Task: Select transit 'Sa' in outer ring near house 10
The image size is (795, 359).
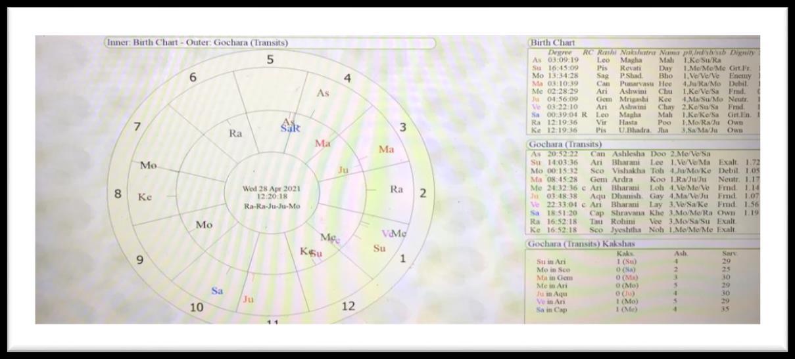Action: tap(218, 291)
